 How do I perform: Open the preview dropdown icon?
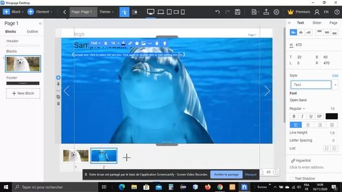pos(255,12)
